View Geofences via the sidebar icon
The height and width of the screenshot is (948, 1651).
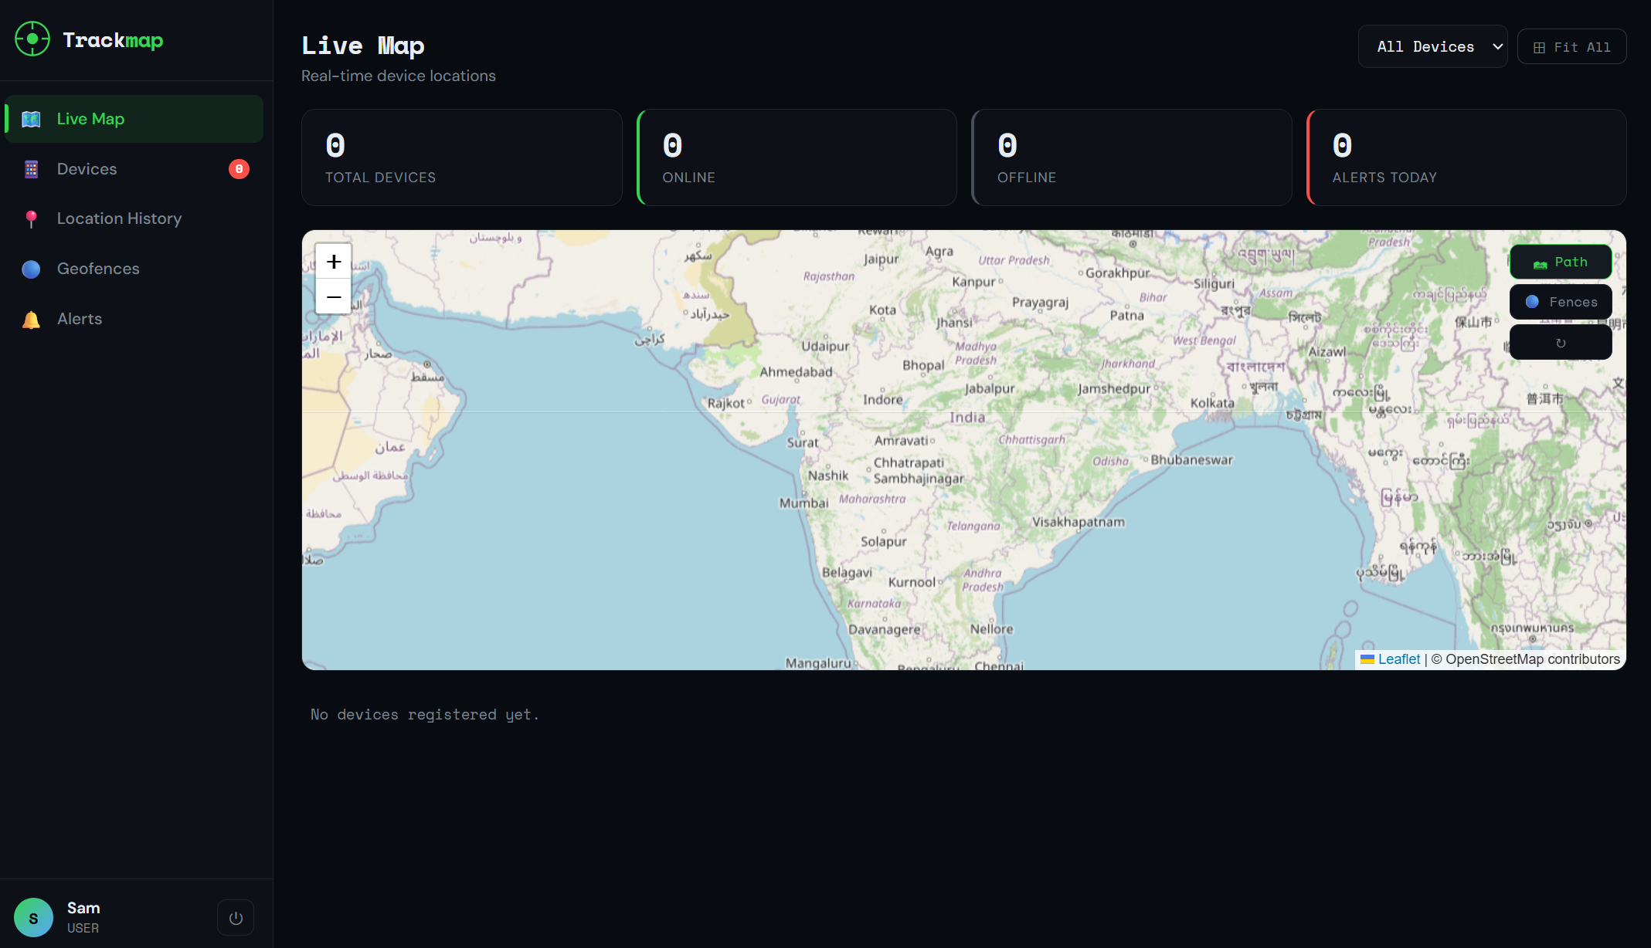click(x=31, y=269)
